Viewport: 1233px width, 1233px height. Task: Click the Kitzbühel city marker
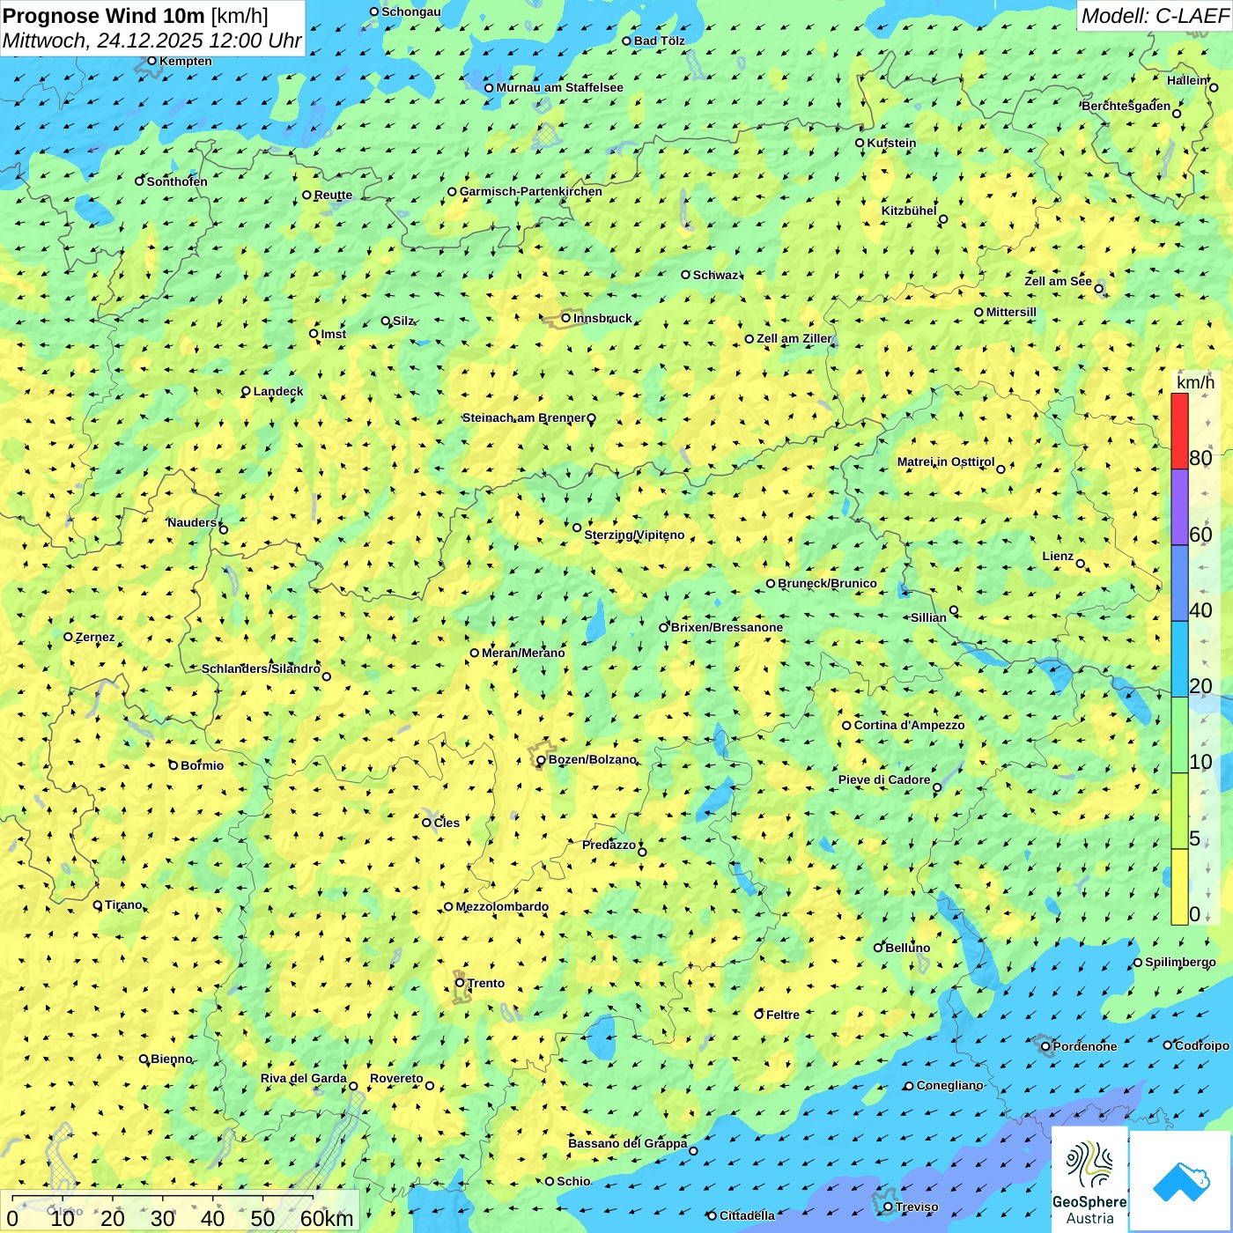pyautogui.click(x=943, y=219)
